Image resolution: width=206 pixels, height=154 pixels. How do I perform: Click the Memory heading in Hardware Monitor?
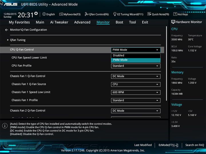[177, 72]
